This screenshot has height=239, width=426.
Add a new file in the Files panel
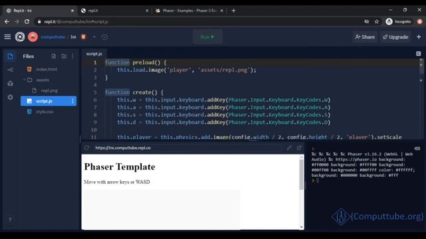(54, 56)
